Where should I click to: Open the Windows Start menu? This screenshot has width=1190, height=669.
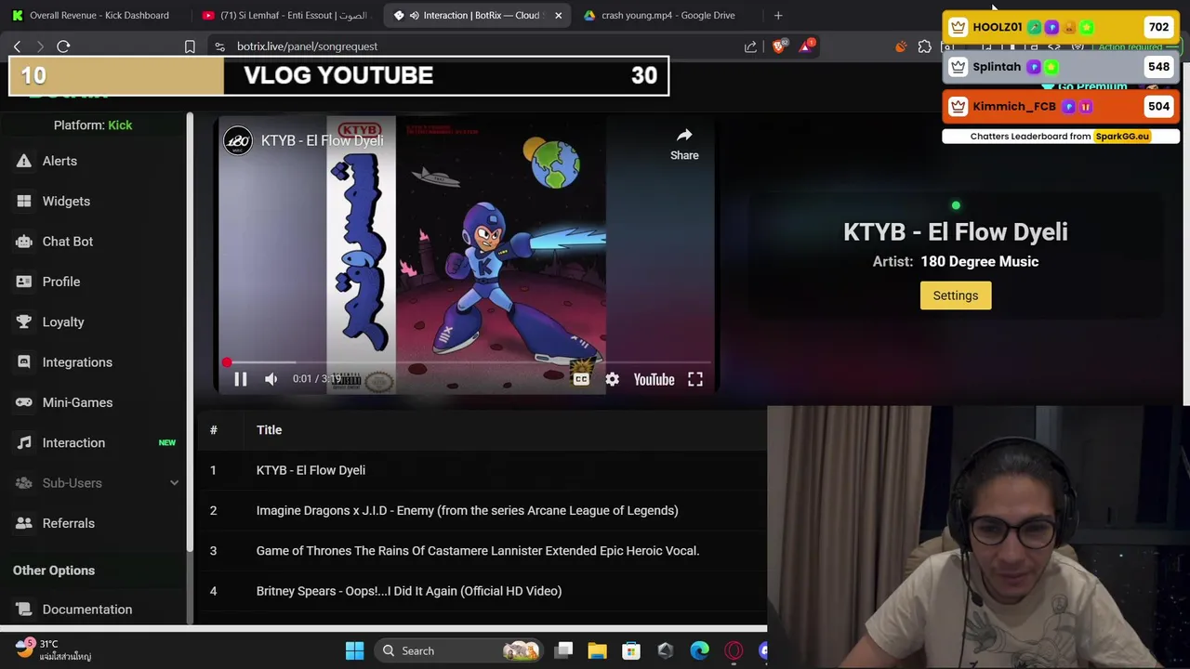[354, 650]
